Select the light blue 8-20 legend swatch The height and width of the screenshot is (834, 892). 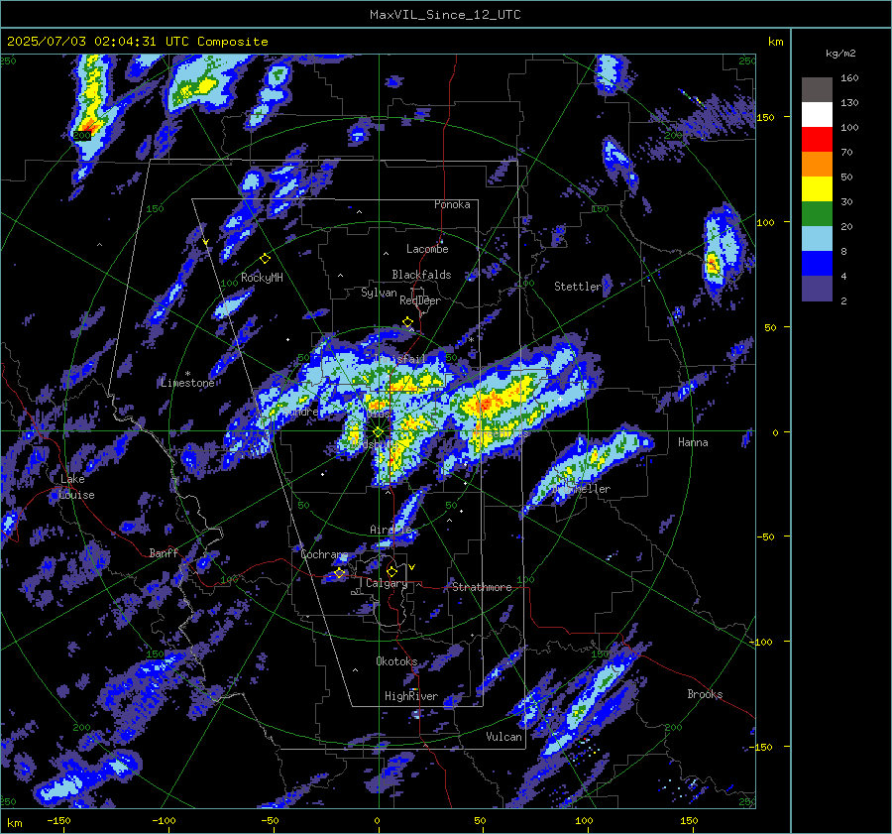tap(817, 239)
